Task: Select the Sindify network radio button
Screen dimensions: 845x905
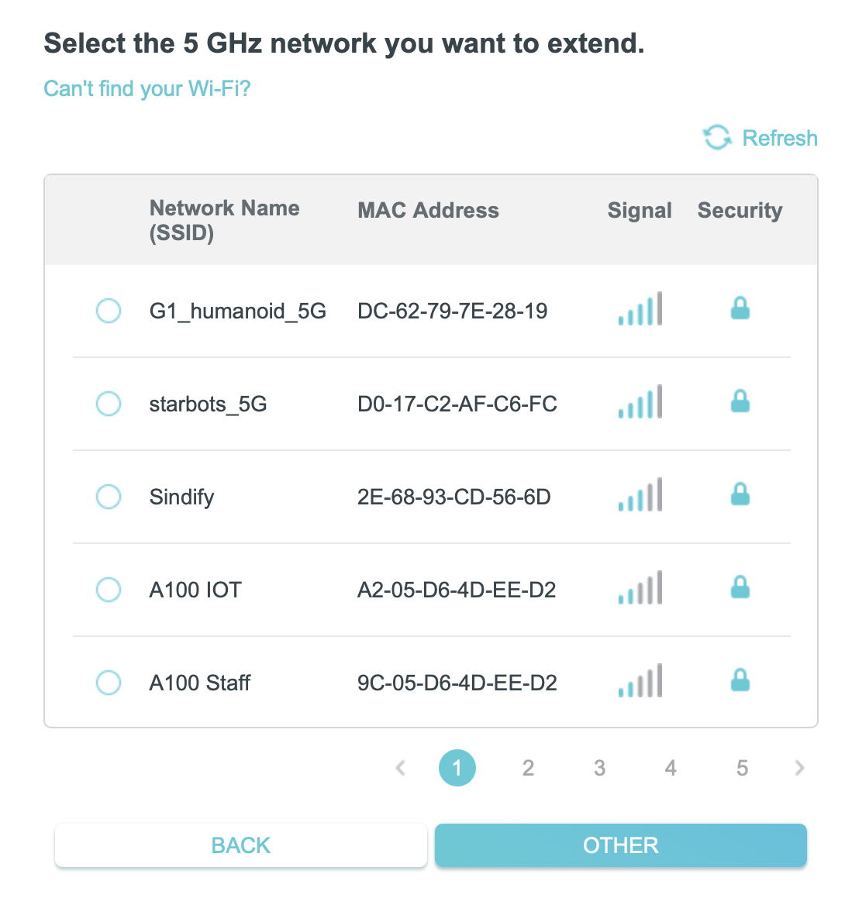Action: pyautogui.click(x=109, y=497)
